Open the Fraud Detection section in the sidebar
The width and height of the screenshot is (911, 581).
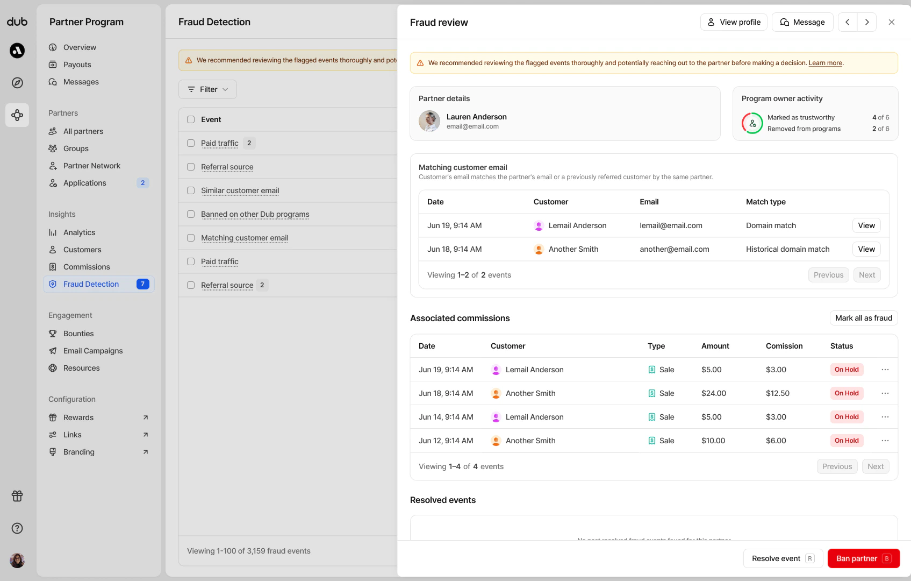tap(91, 284)
